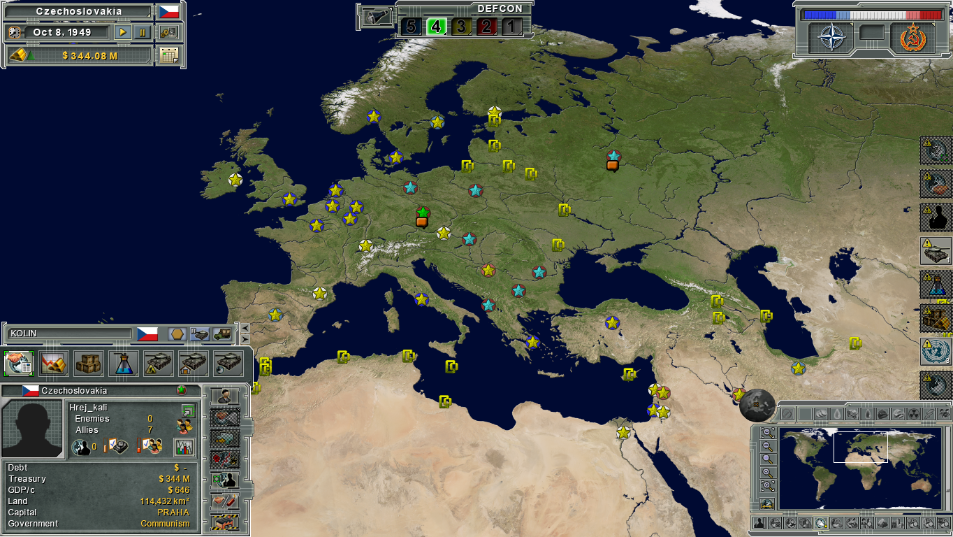Click the people group icon near Allies
This screenshot has width=953, height=537.
coord(184,426)
